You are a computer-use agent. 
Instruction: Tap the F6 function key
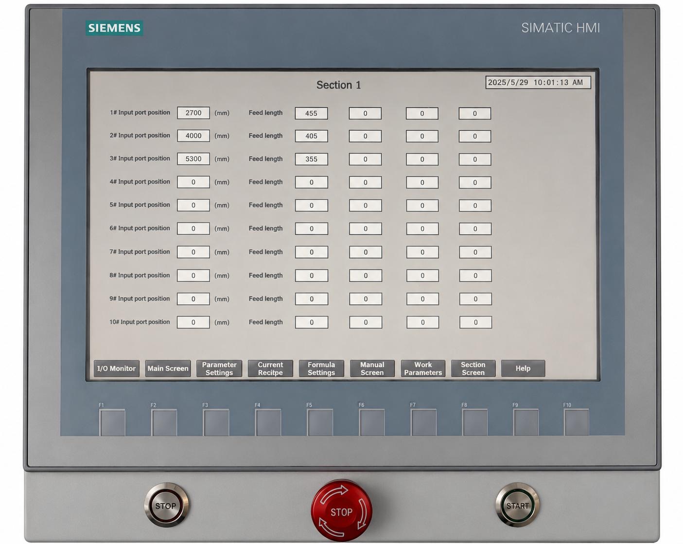(372, 422)
